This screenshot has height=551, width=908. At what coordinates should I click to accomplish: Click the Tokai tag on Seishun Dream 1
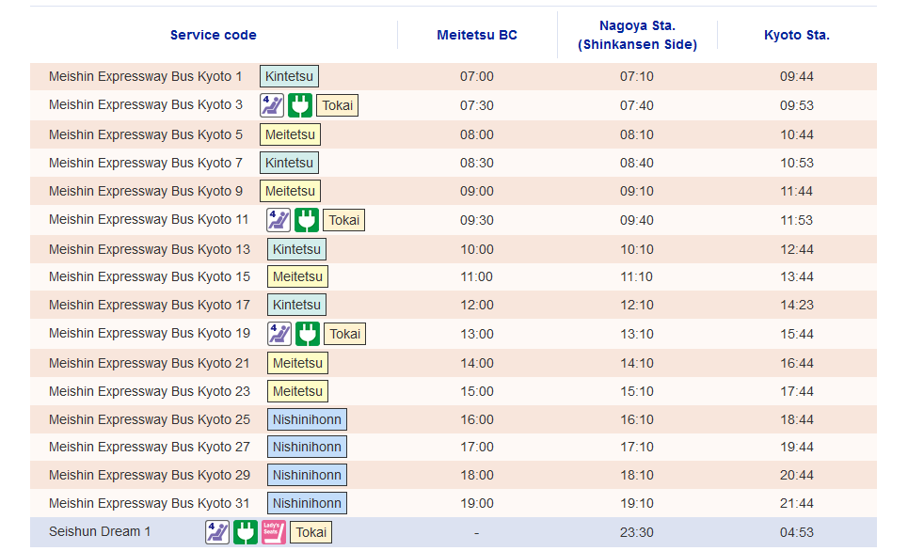[x=311, y=532]
